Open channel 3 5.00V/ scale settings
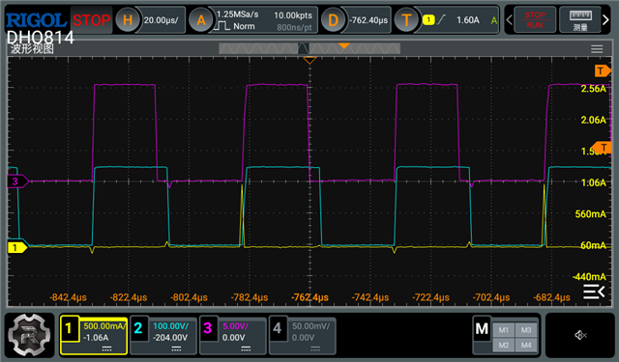Image resolution: width=619 pixels, height=362 pixels. pos(235,326)
